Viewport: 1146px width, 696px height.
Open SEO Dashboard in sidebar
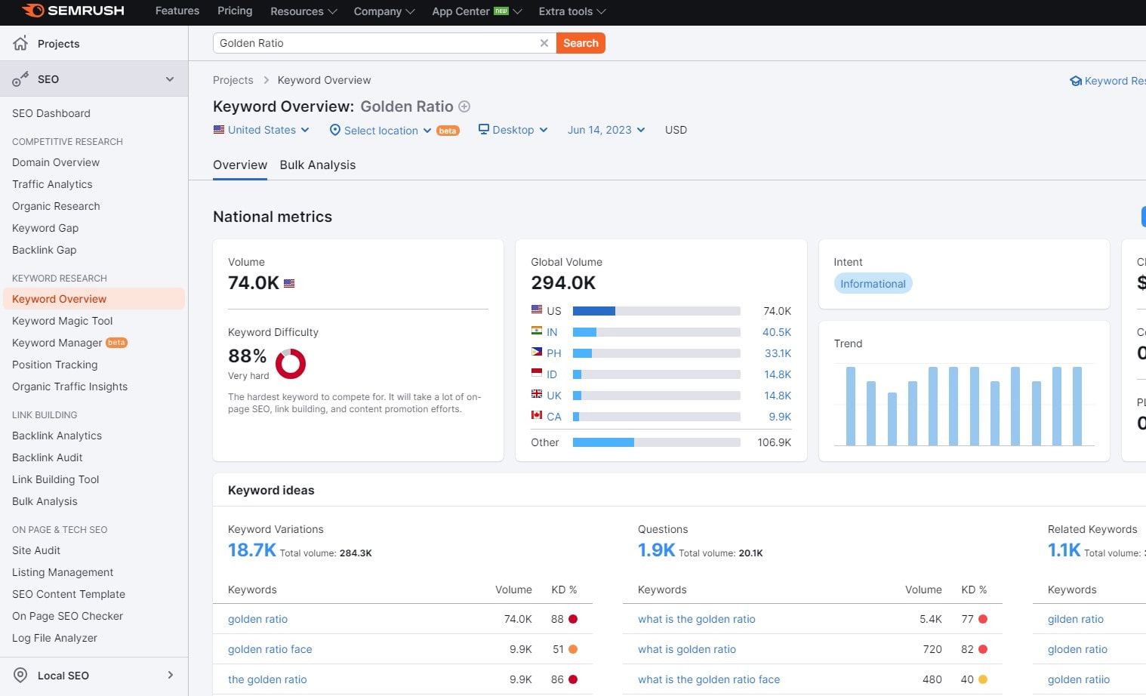click(x=51, y=113)
